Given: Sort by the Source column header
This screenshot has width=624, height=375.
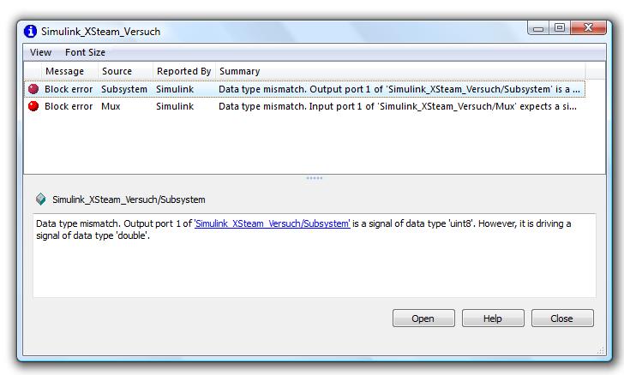Looking at the screenshot, I should [x=117, y=71].
